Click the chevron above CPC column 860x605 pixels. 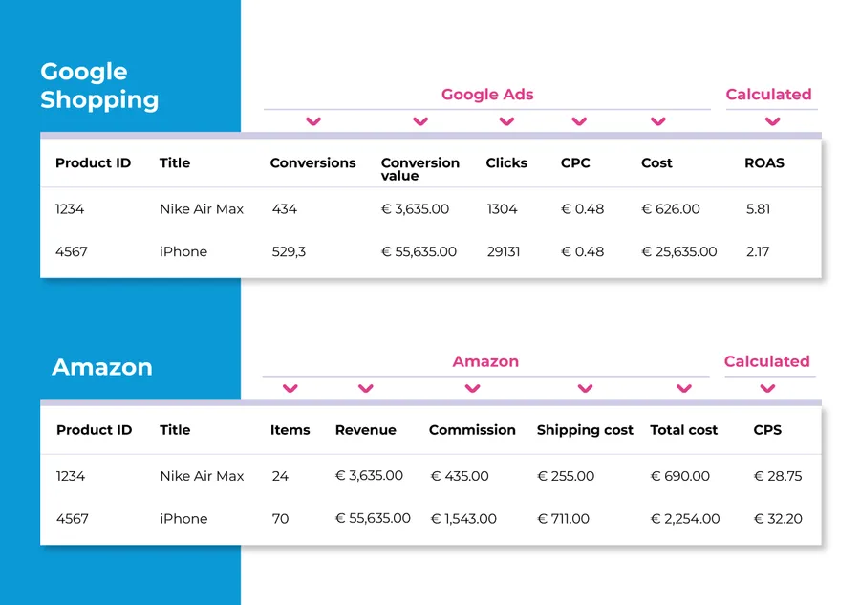(x=579, y=121)
